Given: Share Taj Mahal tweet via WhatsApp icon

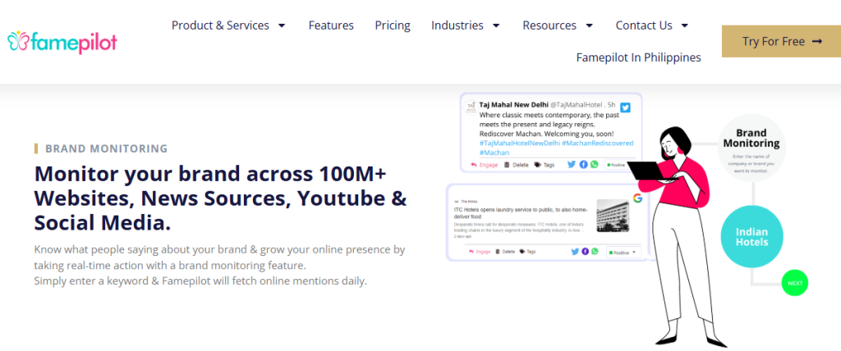Looking at the screenshot, I should 595,165.
